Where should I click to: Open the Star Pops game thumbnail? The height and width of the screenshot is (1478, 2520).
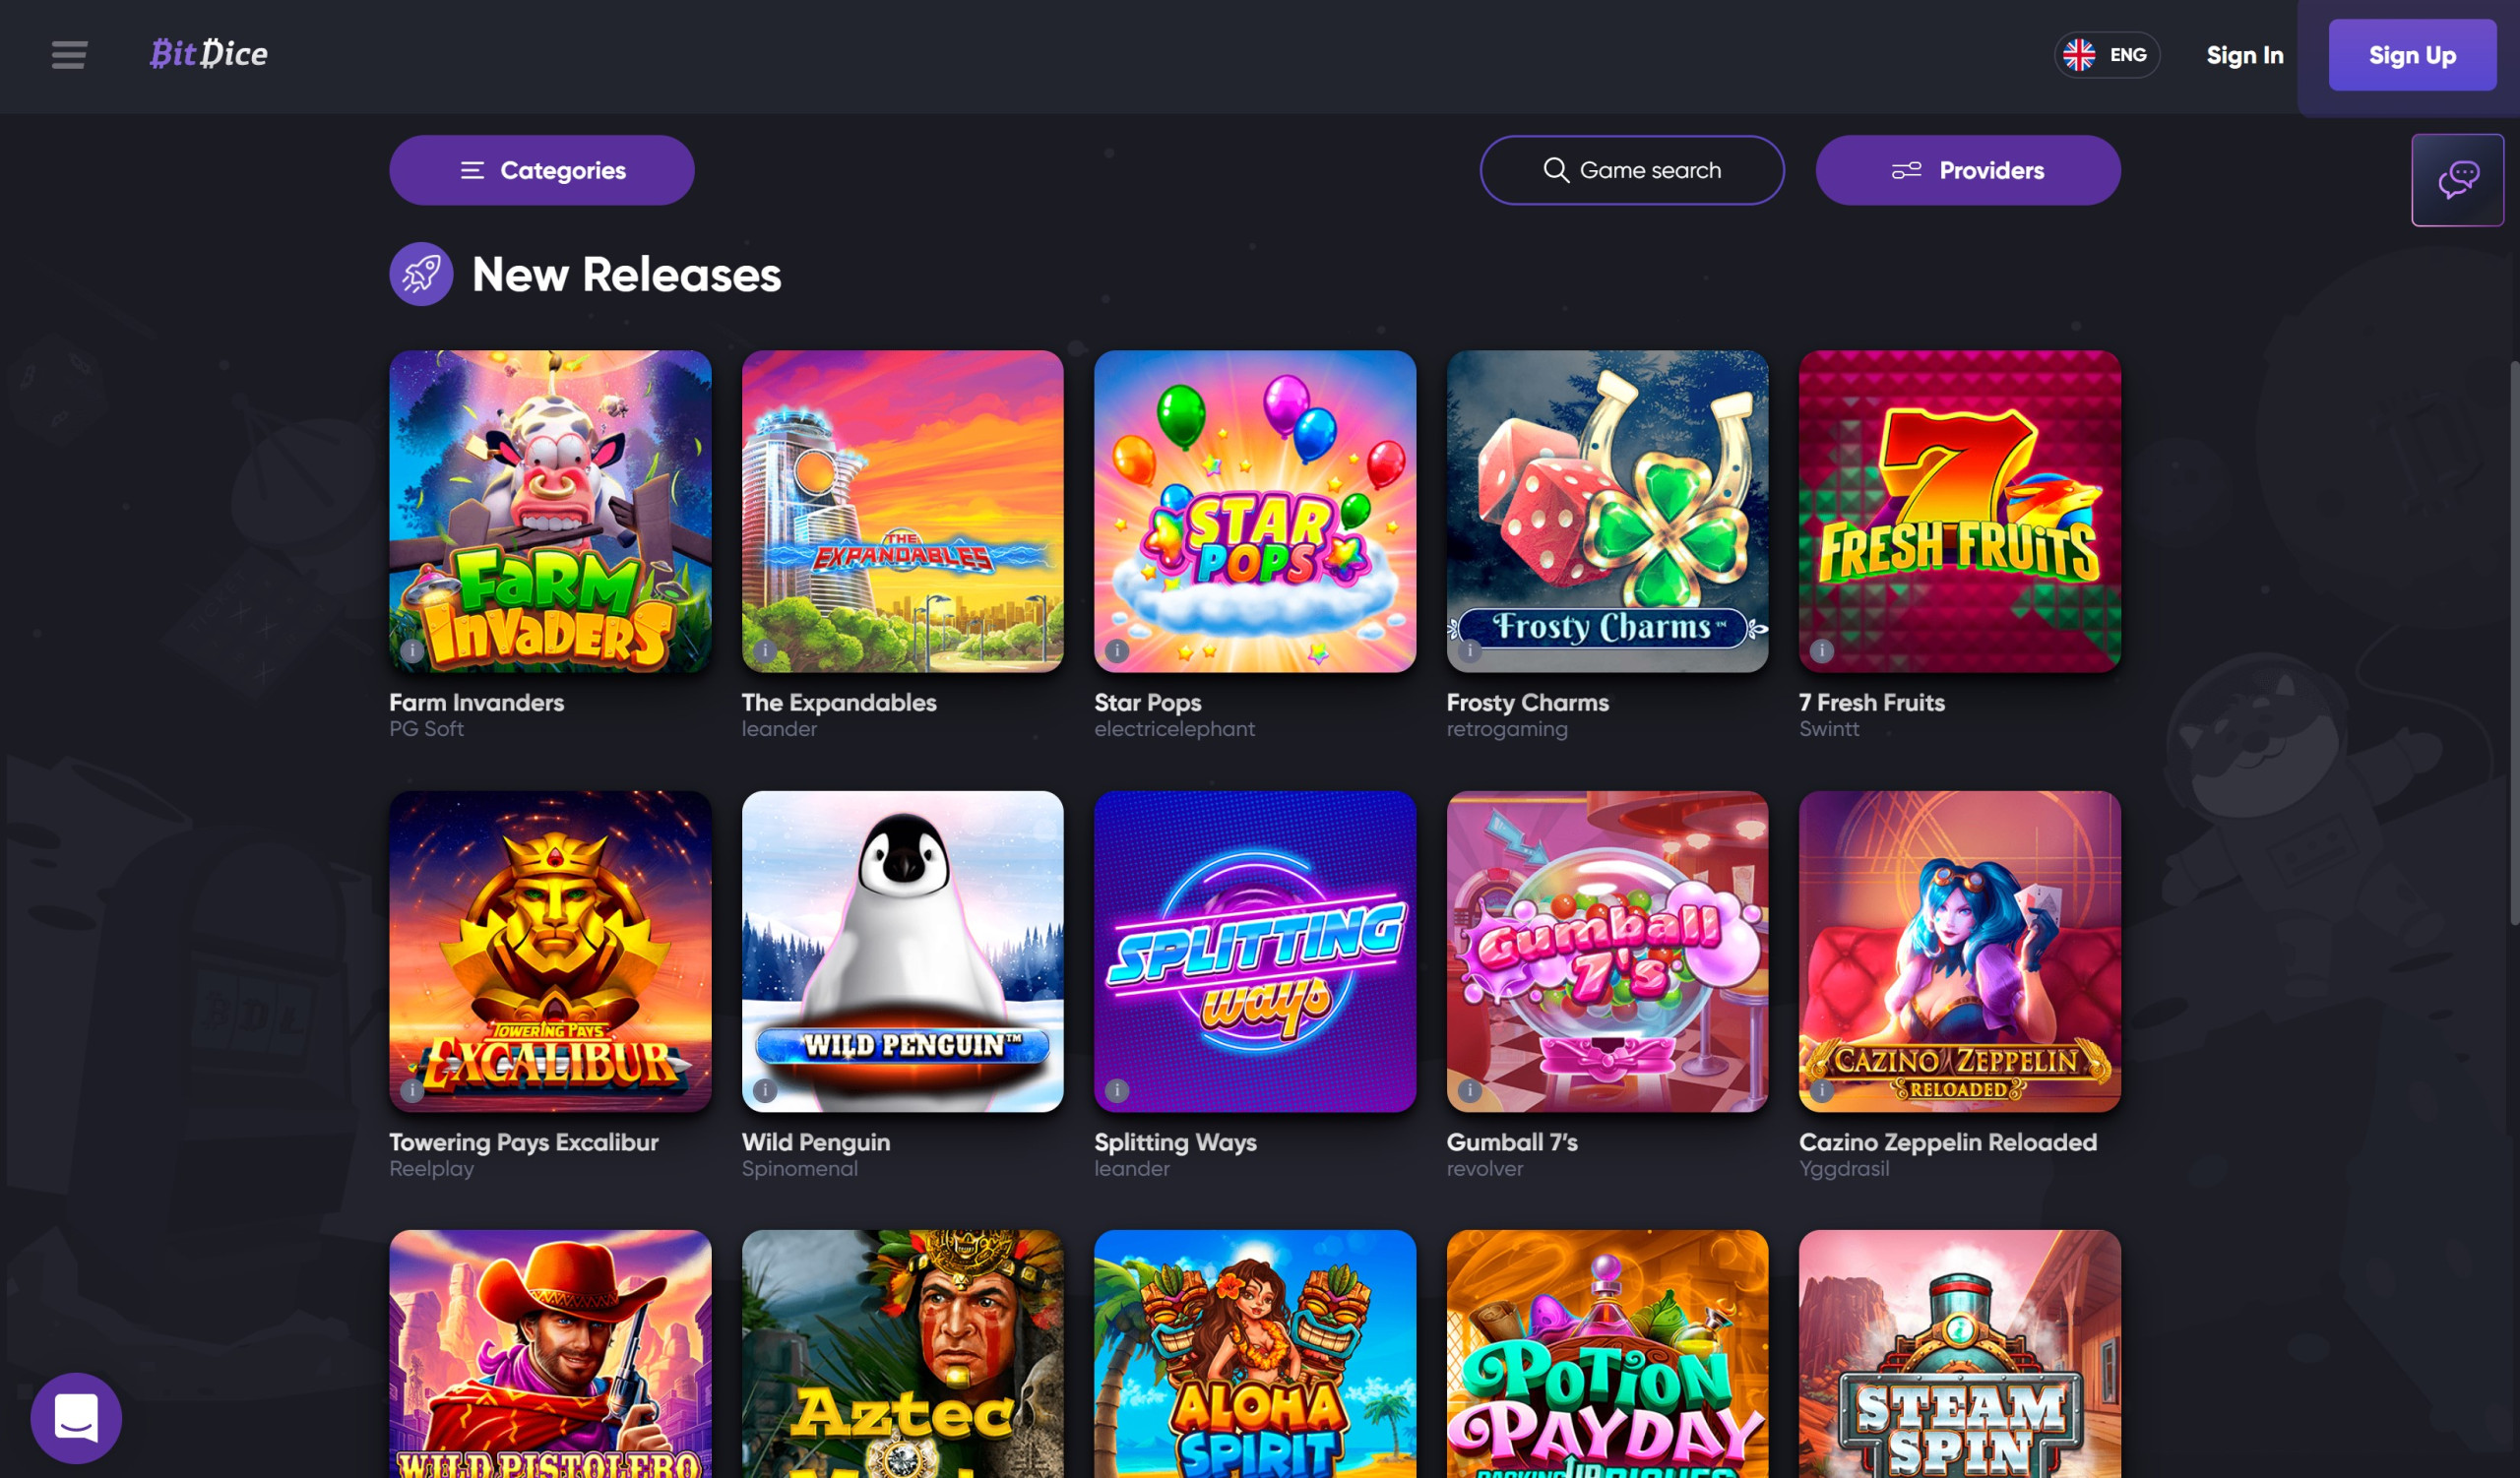coord(1255,511)
